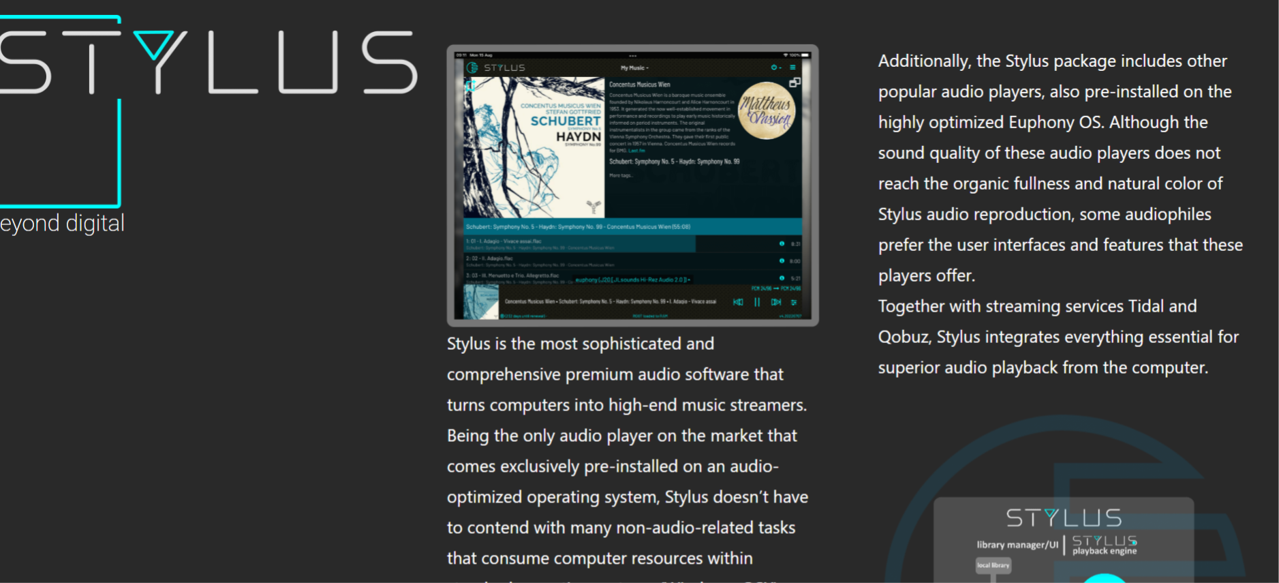Click the PCM 24/96 format indicator
Image resolution: width=1279 pixels, height=583 pixels.
[x=776, y=288]
